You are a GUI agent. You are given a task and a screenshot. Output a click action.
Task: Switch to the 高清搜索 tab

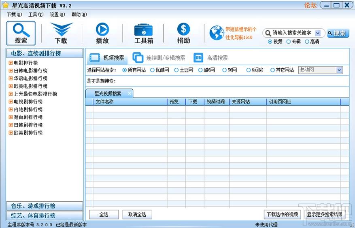tap(211, 58)
